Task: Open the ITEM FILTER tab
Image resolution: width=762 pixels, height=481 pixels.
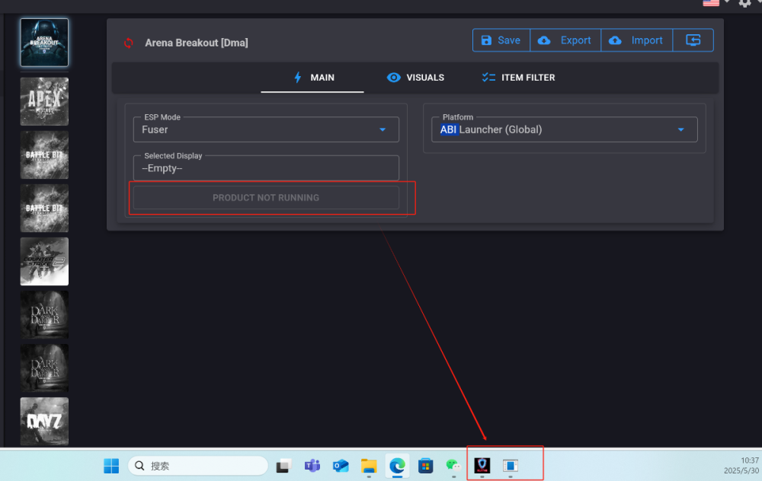Action: click(518, 78)
